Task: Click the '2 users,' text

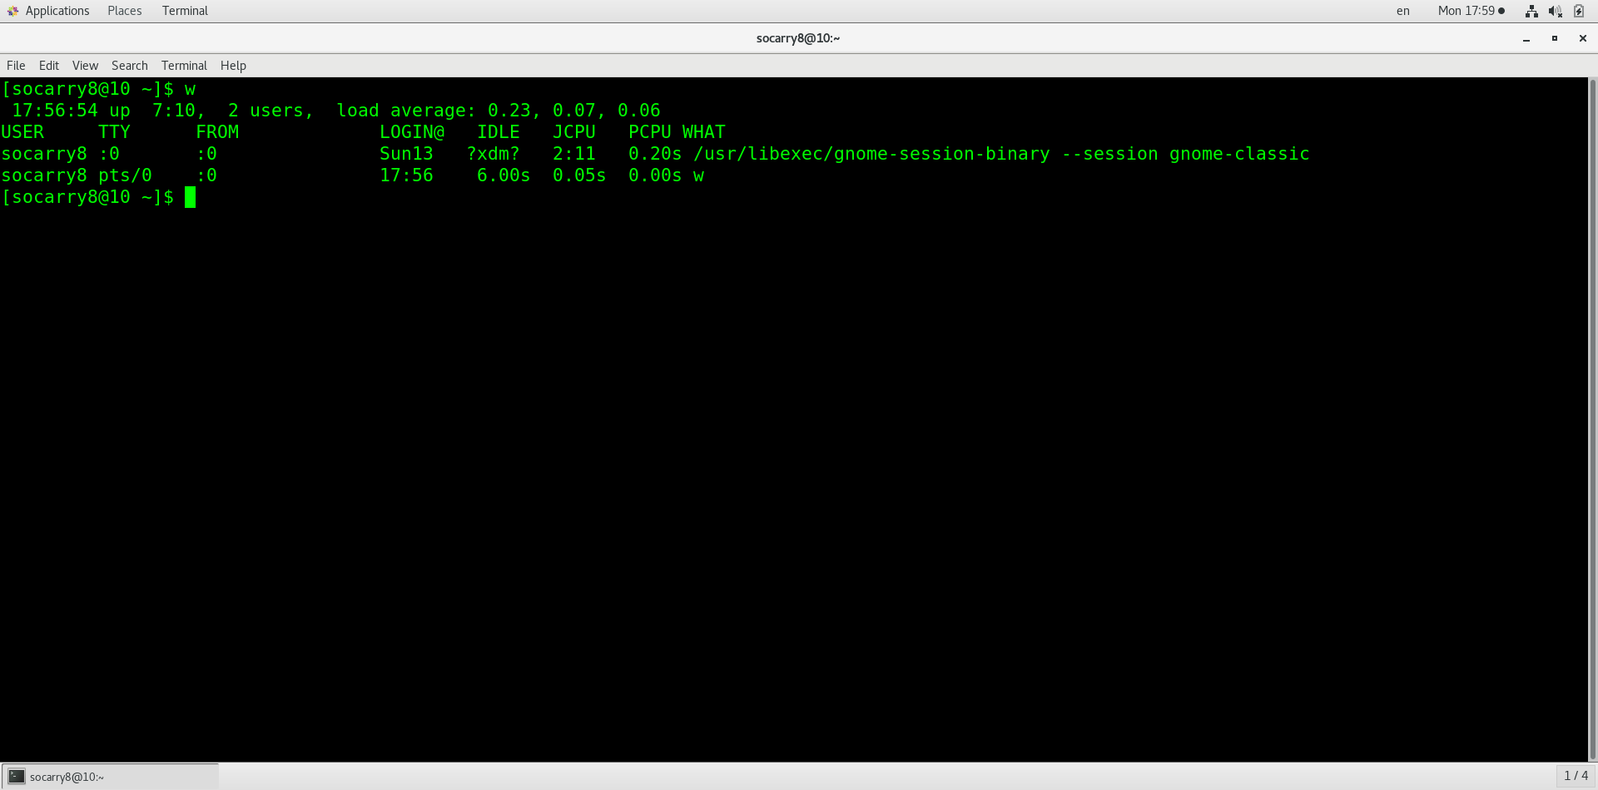Action: pos(271,111)
